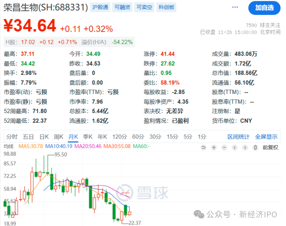Click the MA5:30.78 indicator label
This screenshot has height=226, width=286.
31,146
